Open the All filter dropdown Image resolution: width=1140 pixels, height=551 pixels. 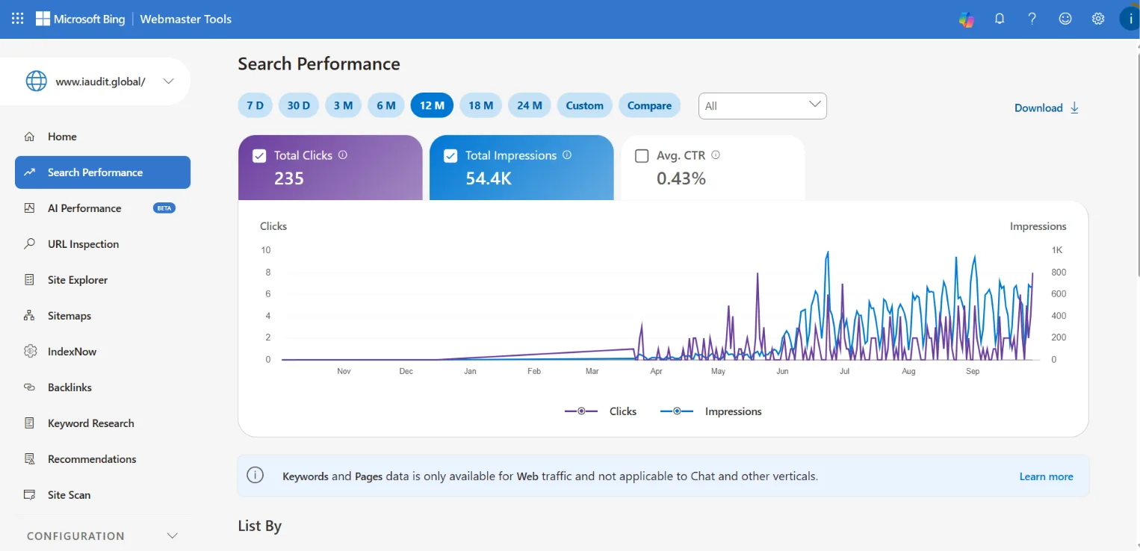763,106
